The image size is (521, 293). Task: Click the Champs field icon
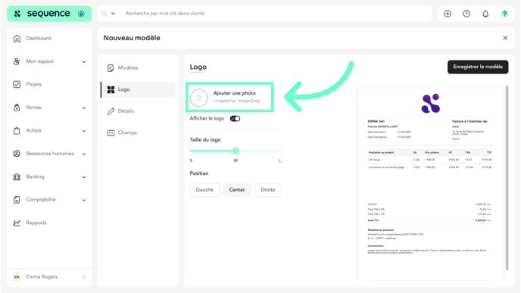111,133
